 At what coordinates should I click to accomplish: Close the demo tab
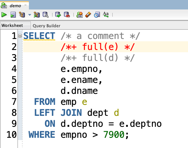[25, 5]
